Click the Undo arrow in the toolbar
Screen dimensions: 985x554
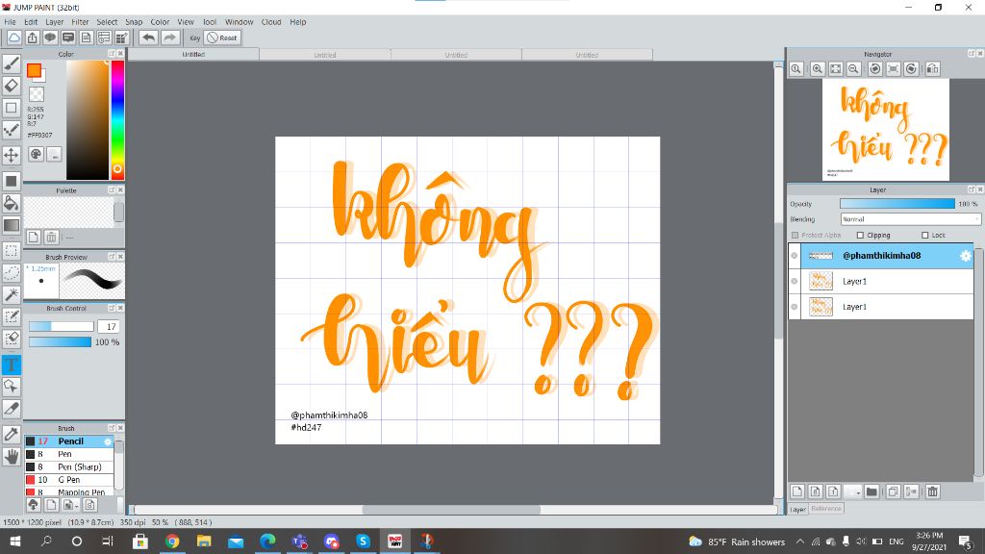coord(148,38)
